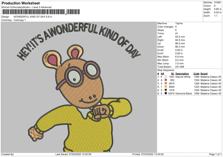The image size is (223, 157).
Task: Click the pink thread swatch for code 1354
Action: coord(166,80)
